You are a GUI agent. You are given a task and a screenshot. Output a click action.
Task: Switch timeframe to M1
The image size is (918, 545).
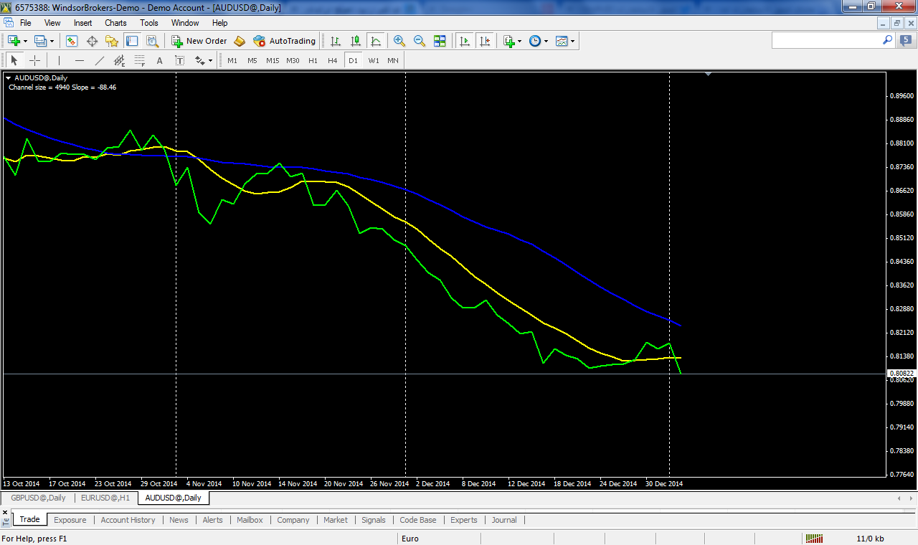(x=232, y=60)
